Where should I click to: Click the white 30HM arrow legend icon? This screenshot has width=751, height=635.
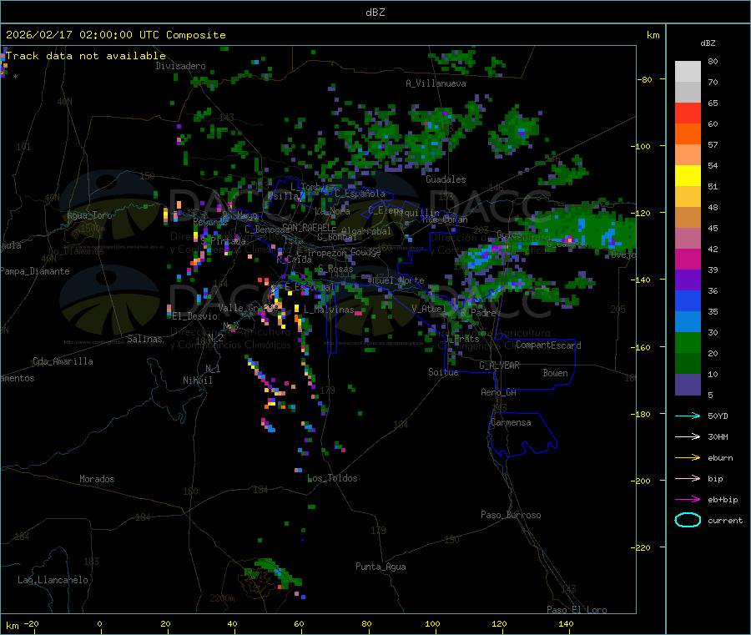click(688, 436)
